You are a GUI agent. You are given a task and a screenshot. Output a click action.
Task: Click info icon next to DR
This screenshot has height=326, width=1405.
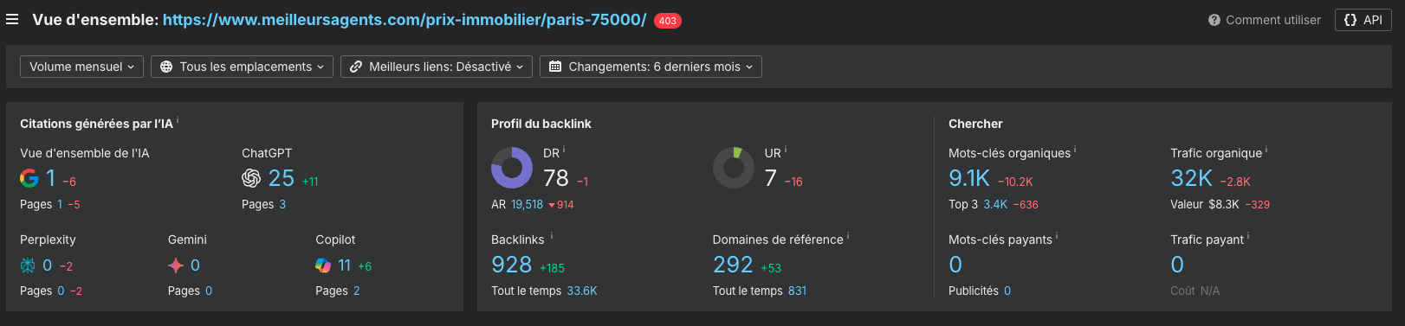click(x=564, y=150)
